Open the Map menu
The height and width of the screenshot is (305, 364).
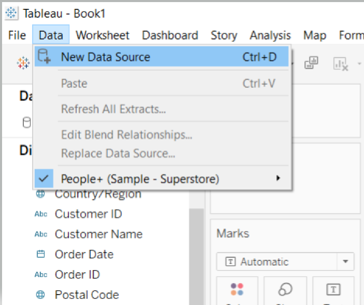click(315, 35)
